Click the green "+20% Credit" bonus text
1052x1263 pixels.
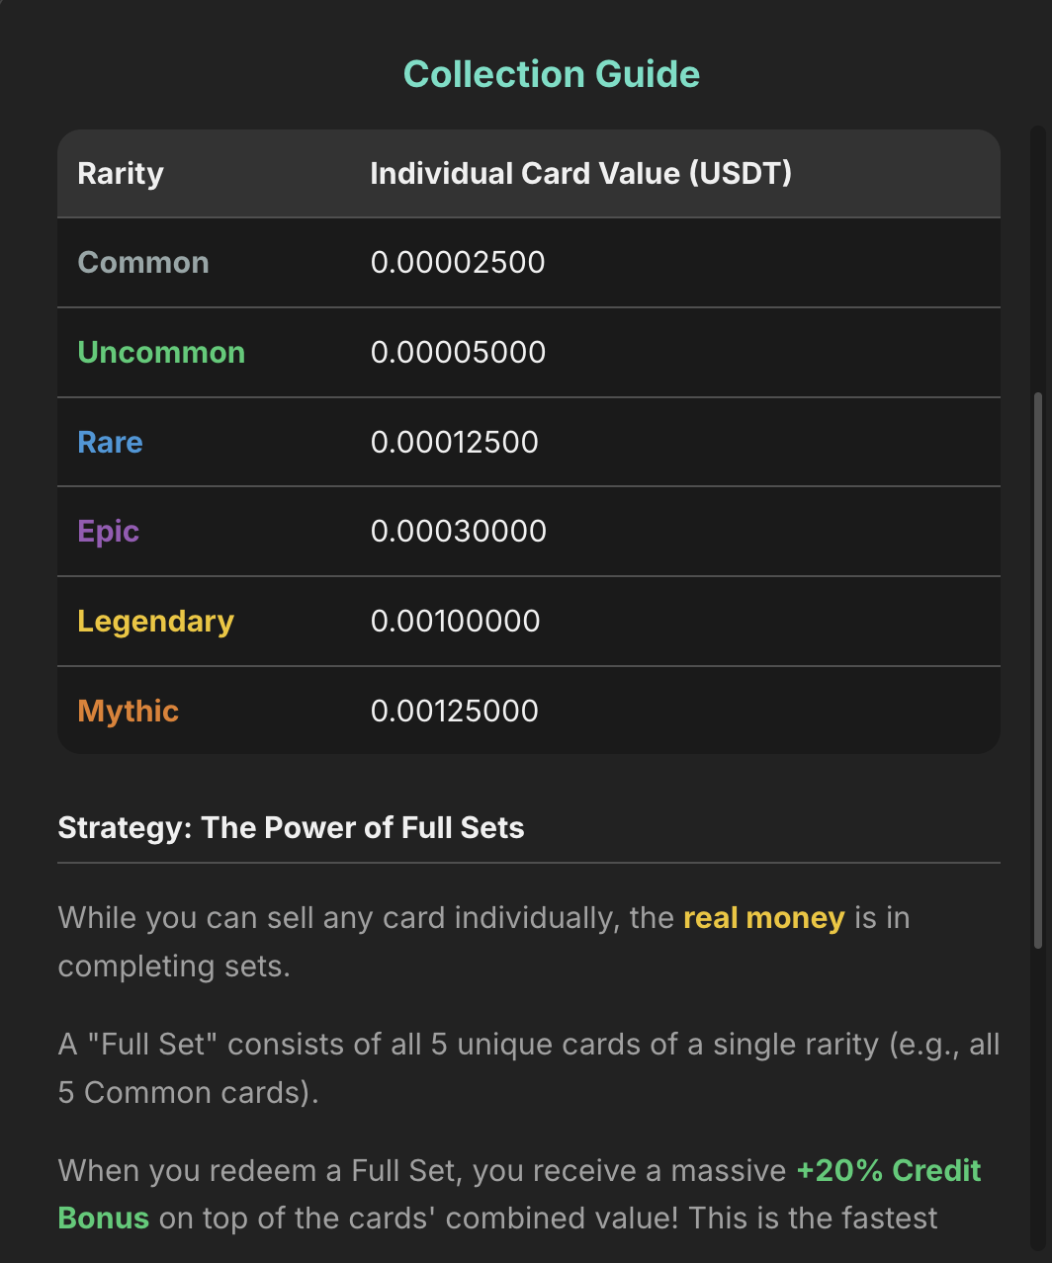(x=888, y=1171)
